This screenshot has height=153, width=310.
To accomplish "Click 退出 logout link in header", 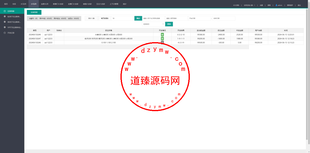I will tap(299, 5).
